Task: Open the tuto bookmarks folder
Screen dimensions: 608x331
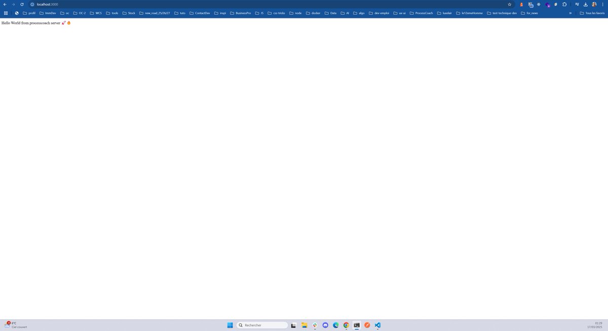Action: [179, 13]
